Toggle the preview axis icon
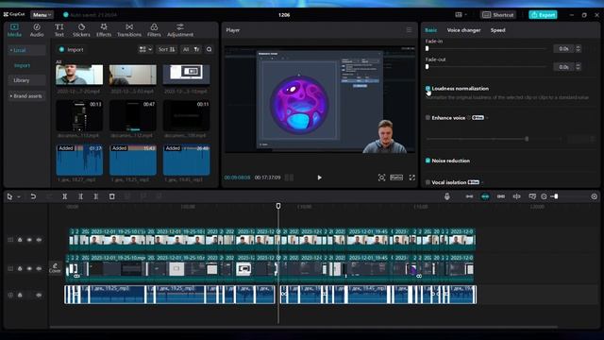 [516, 196]
